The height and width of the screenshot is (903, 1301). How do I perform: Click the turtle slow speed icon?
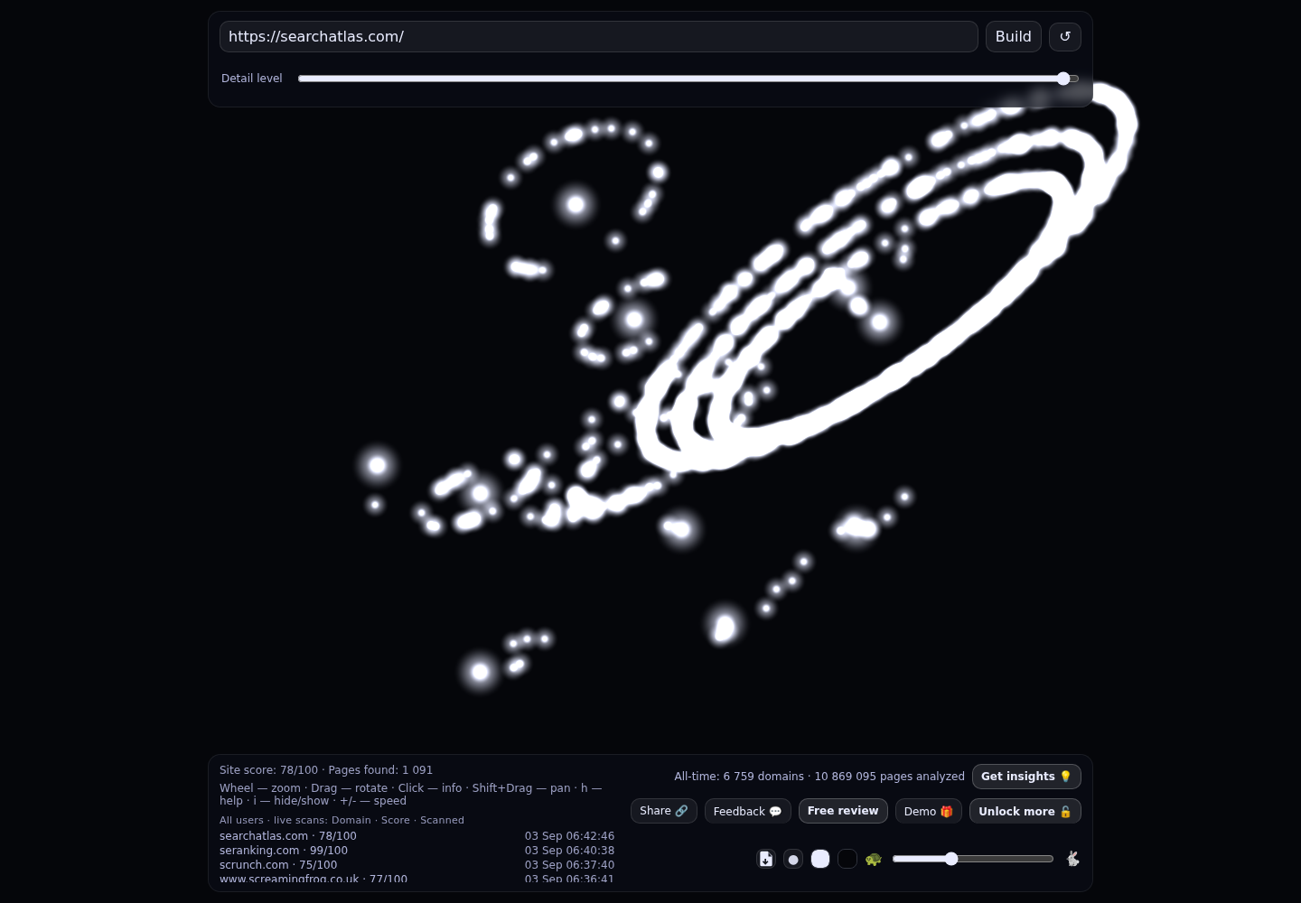873,859
